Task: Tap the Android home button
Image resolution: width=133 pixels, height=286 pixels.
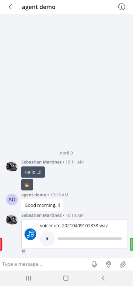Action: coord(66,278)
